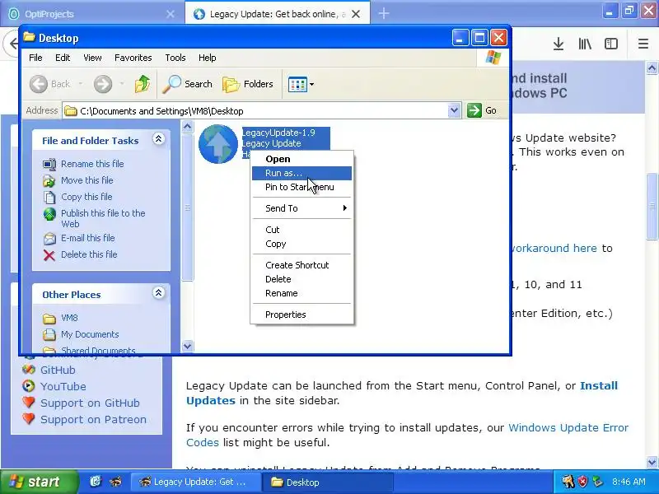Image resolution: width=659 pixels, height=494 pixels.
Task: Click the Install Updates link
Action: pyautogui.click(x=599, y=385)
